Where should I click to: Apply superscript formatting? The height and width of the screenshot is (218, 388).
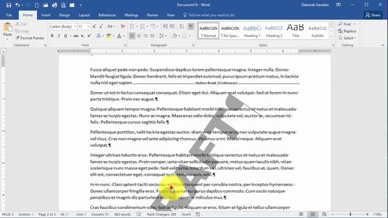tap(89, 36)
